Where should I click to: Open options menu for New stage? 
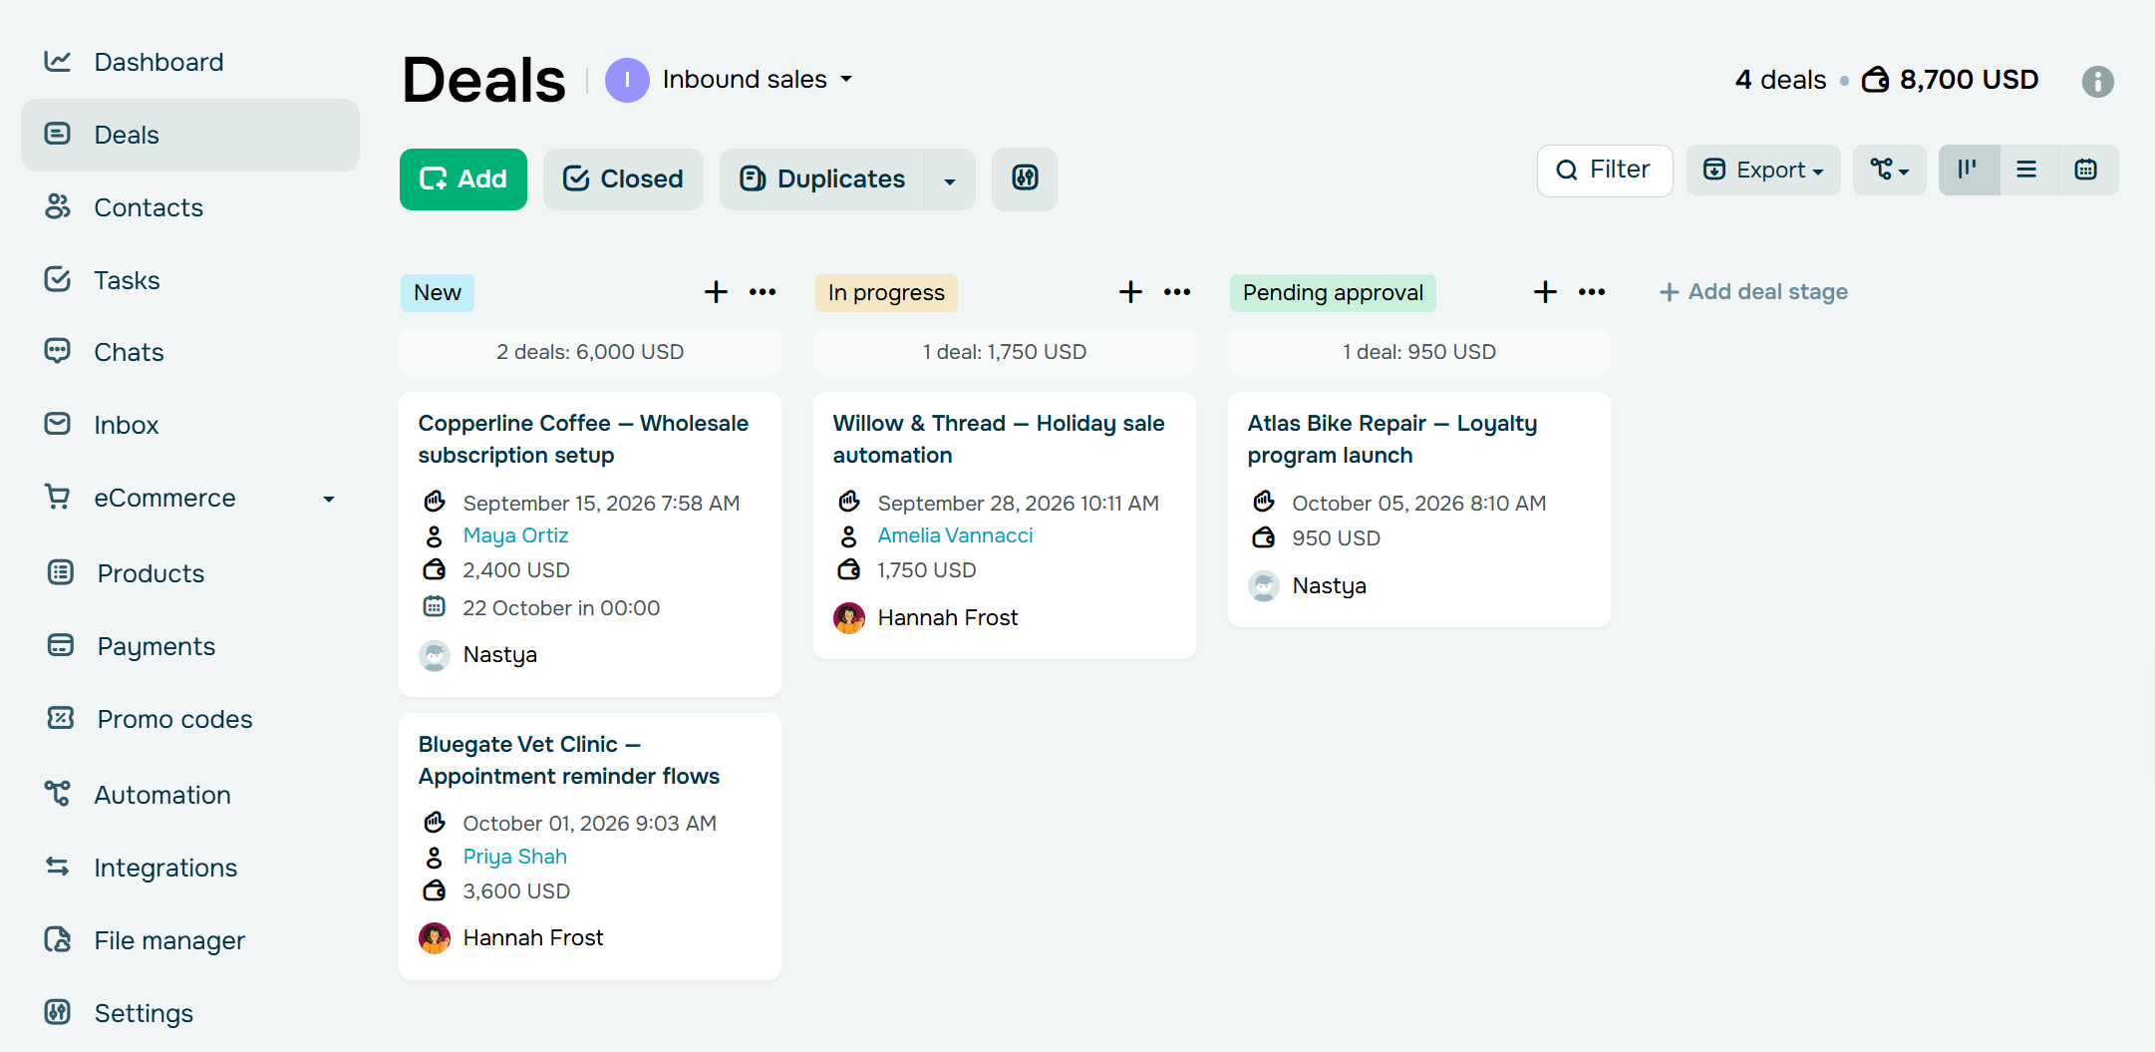pyautogui.click(x=763, y=292)
